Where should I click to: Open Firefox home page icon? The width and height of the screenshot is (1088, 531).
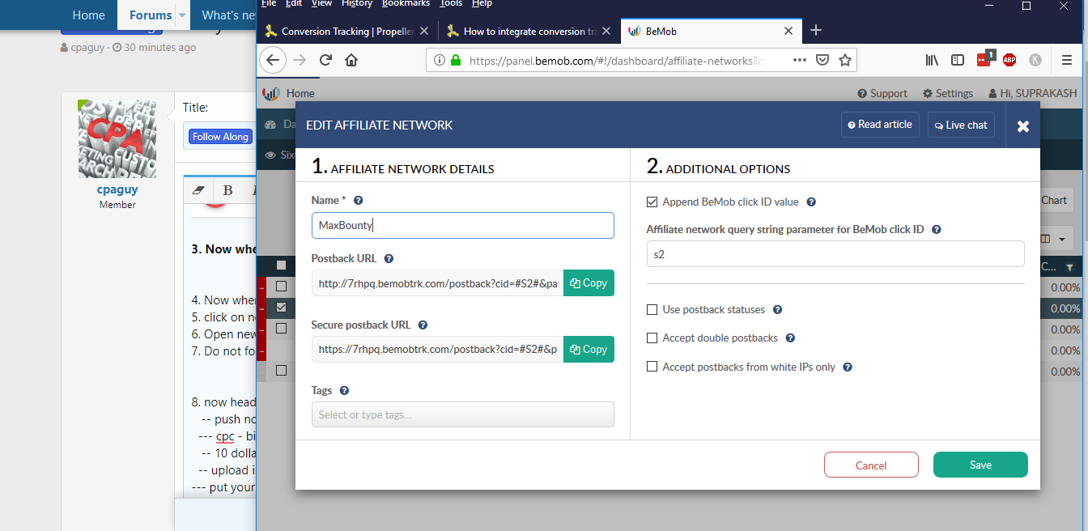point(351,60)
